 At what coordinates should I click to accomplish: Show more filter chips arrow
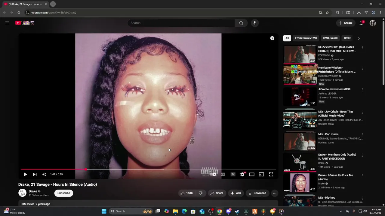click(x=359, y=38)
